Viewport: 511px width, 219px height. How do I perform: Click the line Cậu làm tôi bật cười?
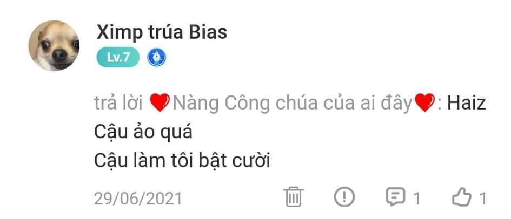[182, 161]
